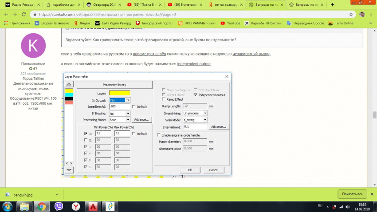Check Enable engrave circle handle
The width and height of the screenshot is (377, 212).
point(159,135)
